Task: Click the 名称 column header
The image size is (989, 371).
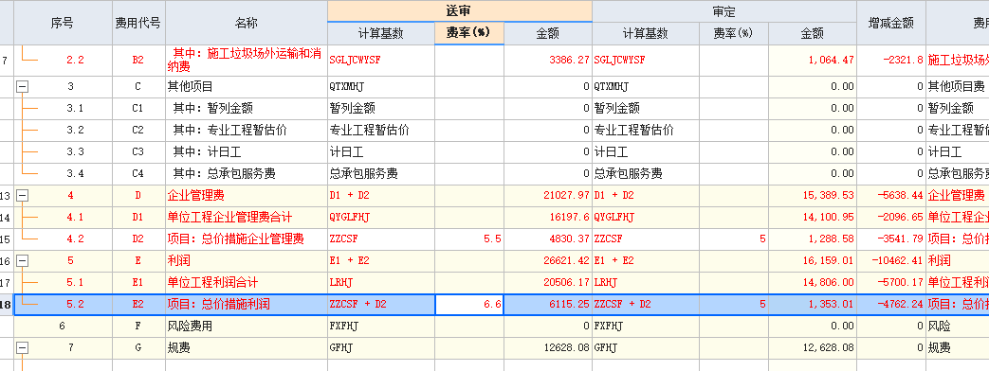Action: [x=247, y=24]
